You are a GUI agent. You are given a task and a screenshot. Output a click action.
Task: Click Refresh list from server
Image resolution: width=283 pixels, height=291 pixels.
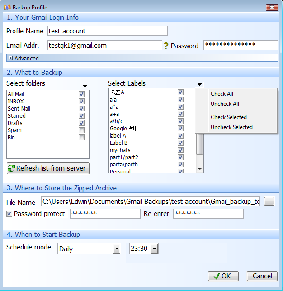(48, 168)
